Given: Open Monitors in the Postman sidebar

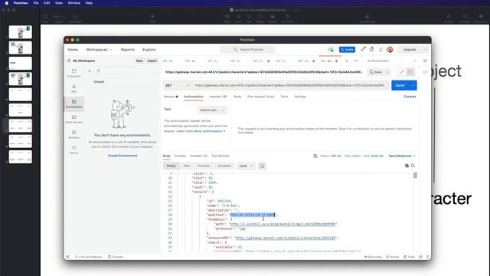Looking at the screenshot, I should point(74,134).
